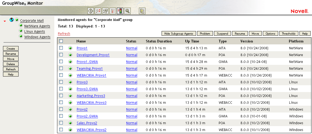This screenshot has width=312, height=134.
Task: Click the sidebar Refresh button
Action: [x=11, y=69]
